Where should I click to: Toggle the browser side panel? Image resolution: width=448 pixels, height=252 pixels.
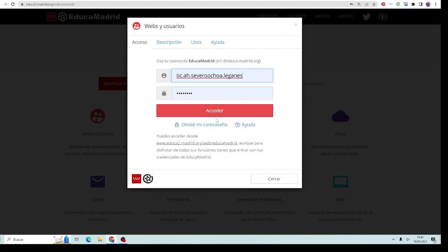[421, 4]
